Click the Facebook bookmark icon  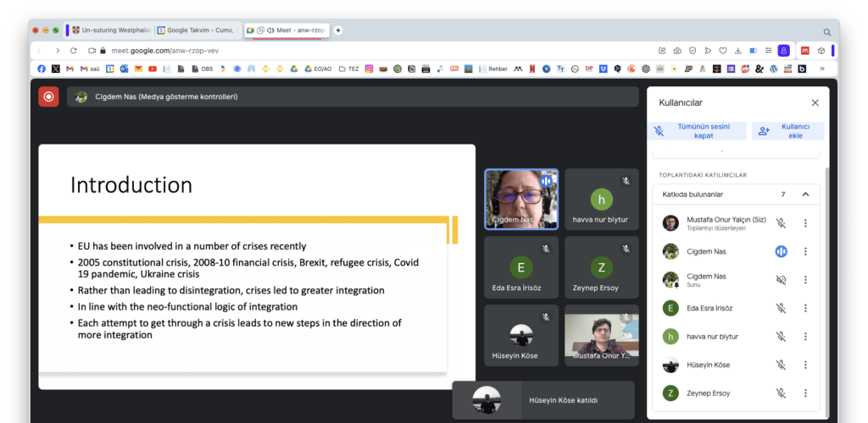point(42,69)
